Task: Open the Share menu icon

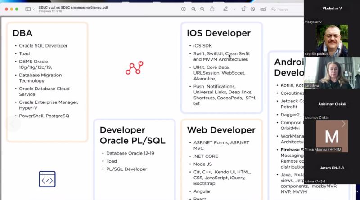Action: click(x=213, y=9)
